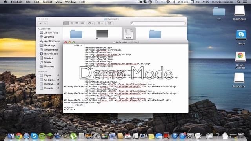251x141 pixels.
Task: Select the dark alias file in Finder
Action: tap(102, 34)
